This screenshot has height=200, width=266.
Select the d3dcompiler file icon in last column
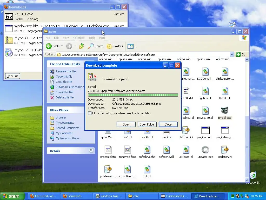[x=225, y=72]
